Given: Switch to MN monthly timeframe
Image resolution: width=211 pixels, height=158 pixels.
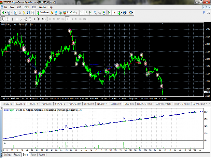Looking at the screenshot, I should [85, 19].
